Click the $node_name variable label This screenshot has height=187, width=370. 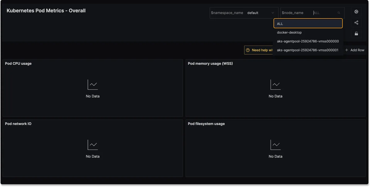[293, 13]
